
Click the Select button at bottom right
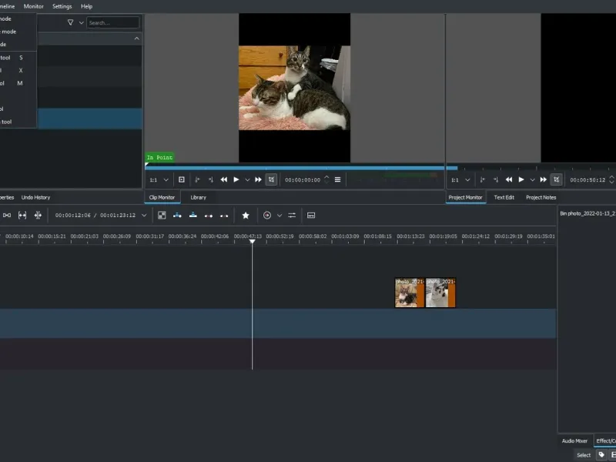(584, 455)
